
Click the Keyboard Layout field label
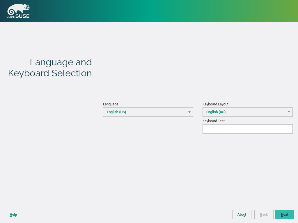tap(215, 104)
